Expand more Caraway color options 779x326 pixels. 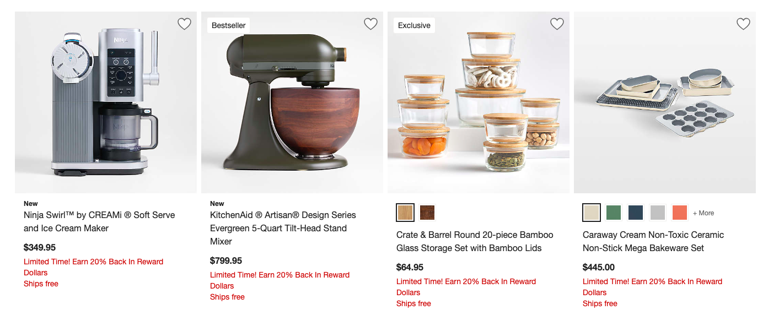tap(703, 213)
